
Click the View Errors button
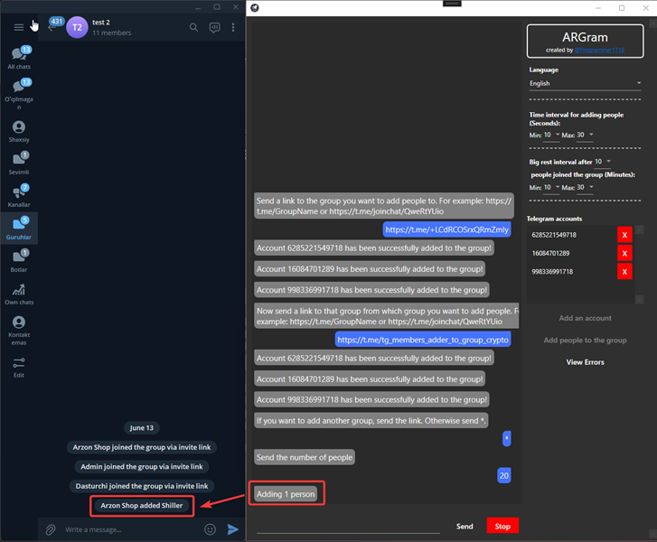pos(585,362)
